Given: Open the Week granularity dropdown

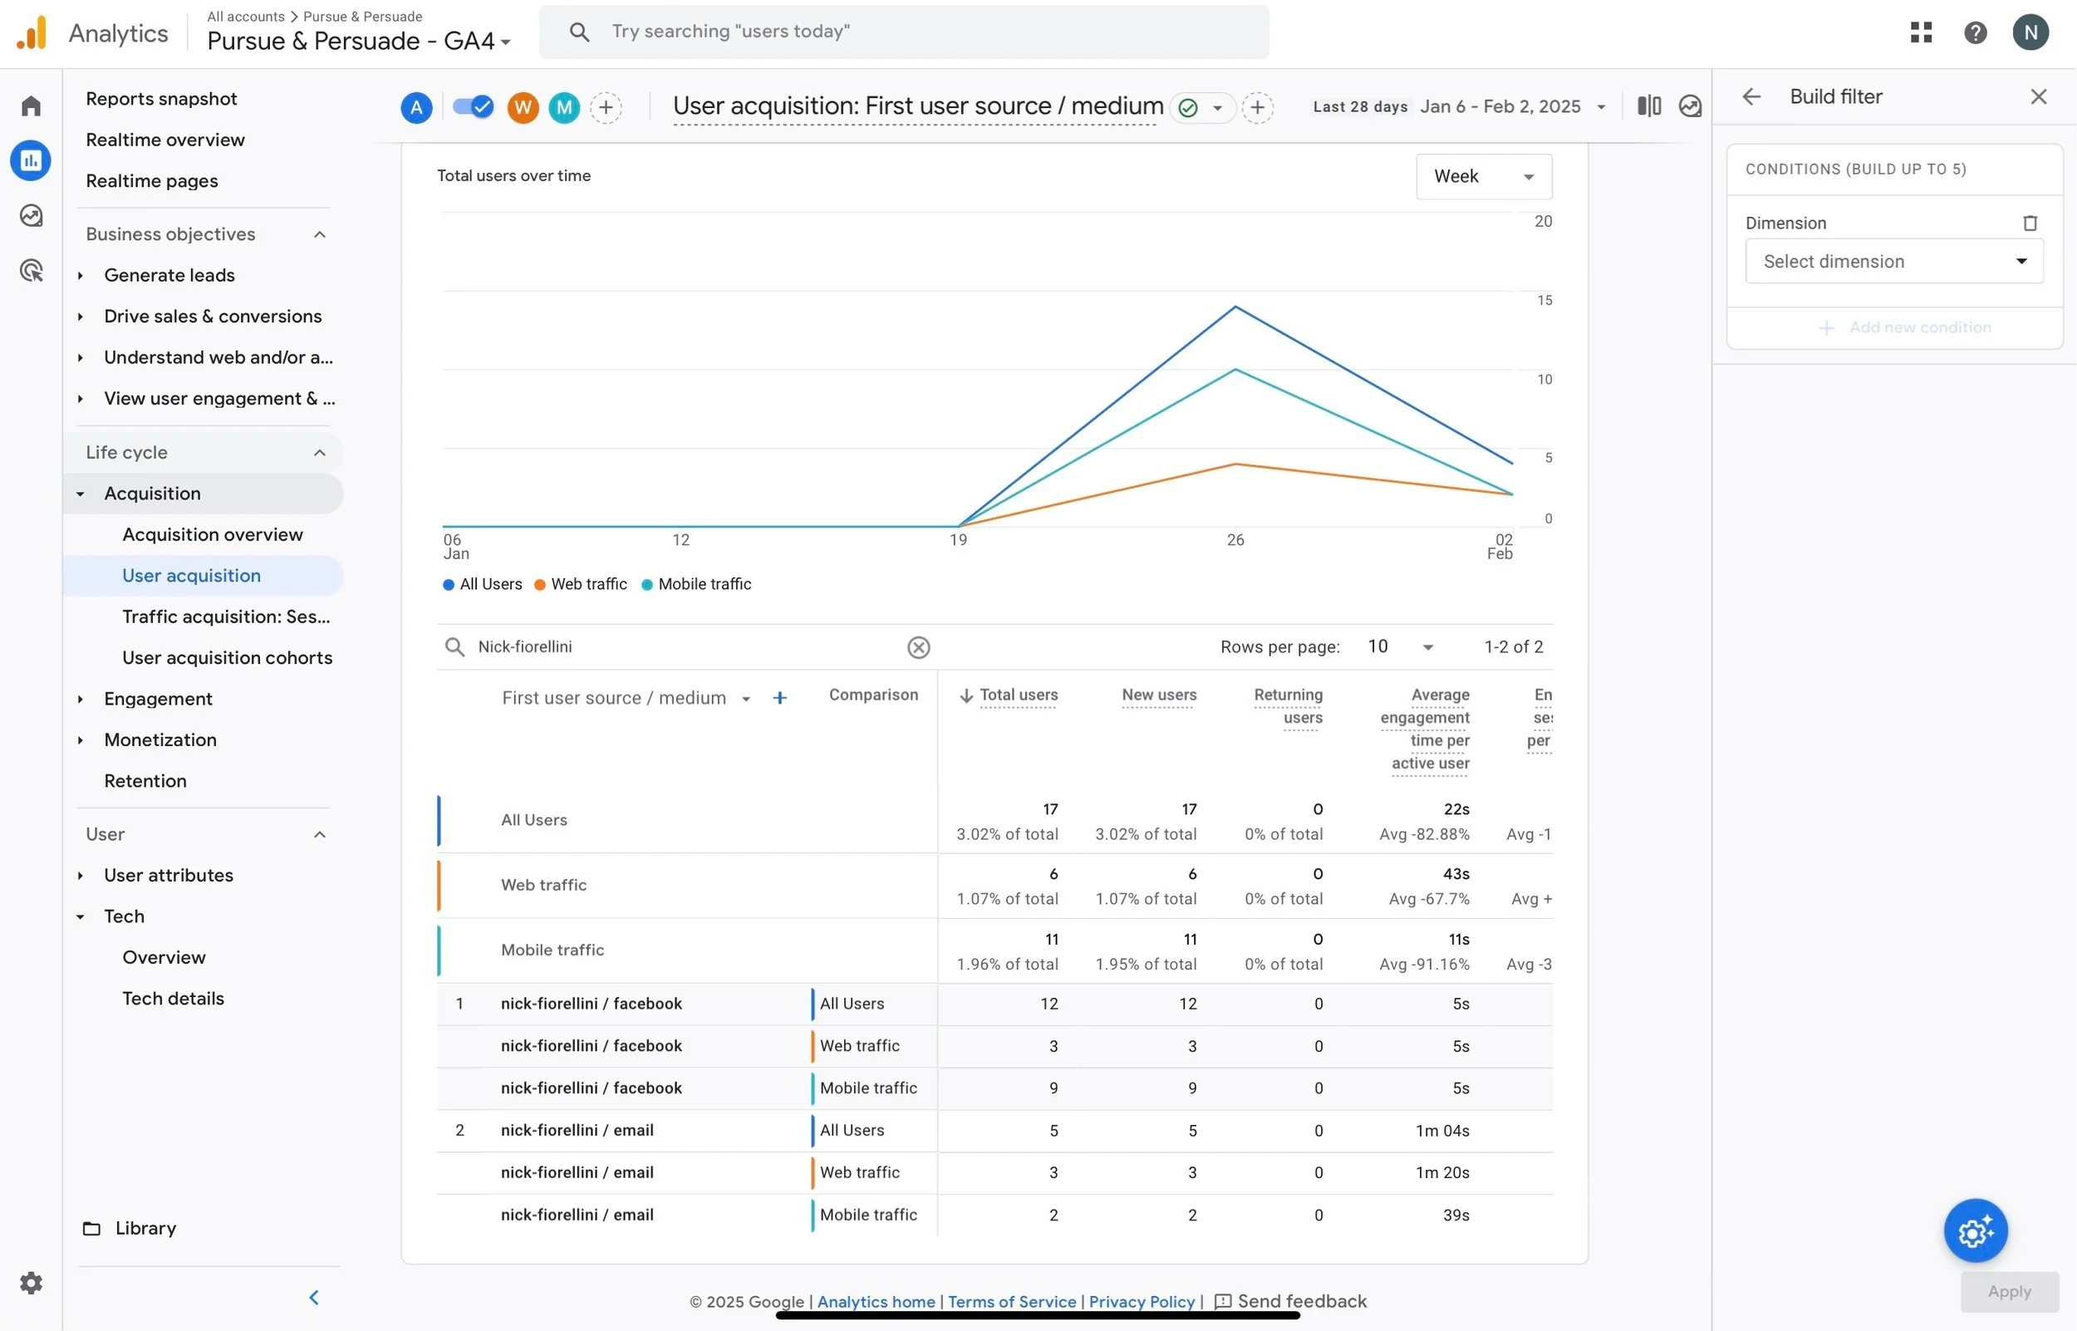Looking at the screenshot, I should tap(1483, 176).
